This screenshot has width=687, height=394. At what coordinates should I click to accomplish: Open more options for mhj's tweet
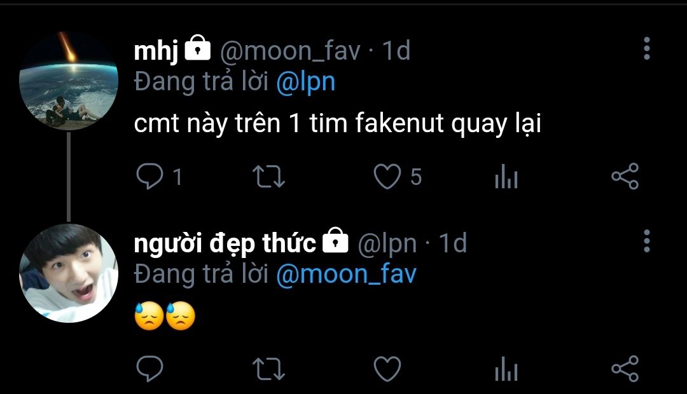coord(646,48)
